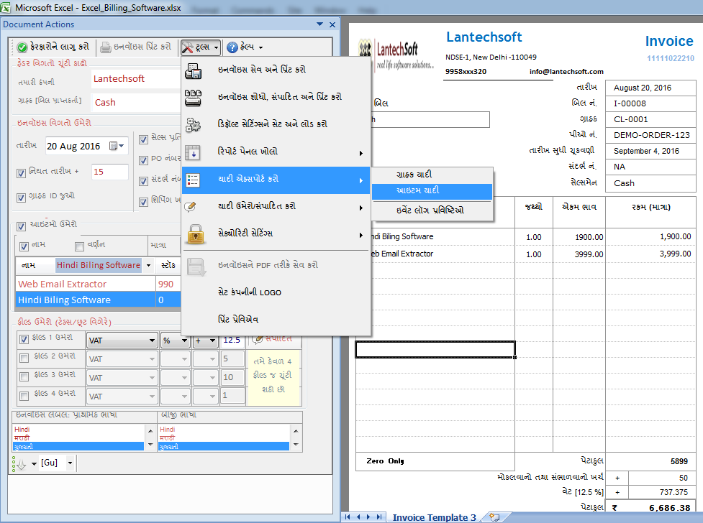703x523 pixels.
Task: Click the printer icon for invoice print
Action: click(105, 47)
